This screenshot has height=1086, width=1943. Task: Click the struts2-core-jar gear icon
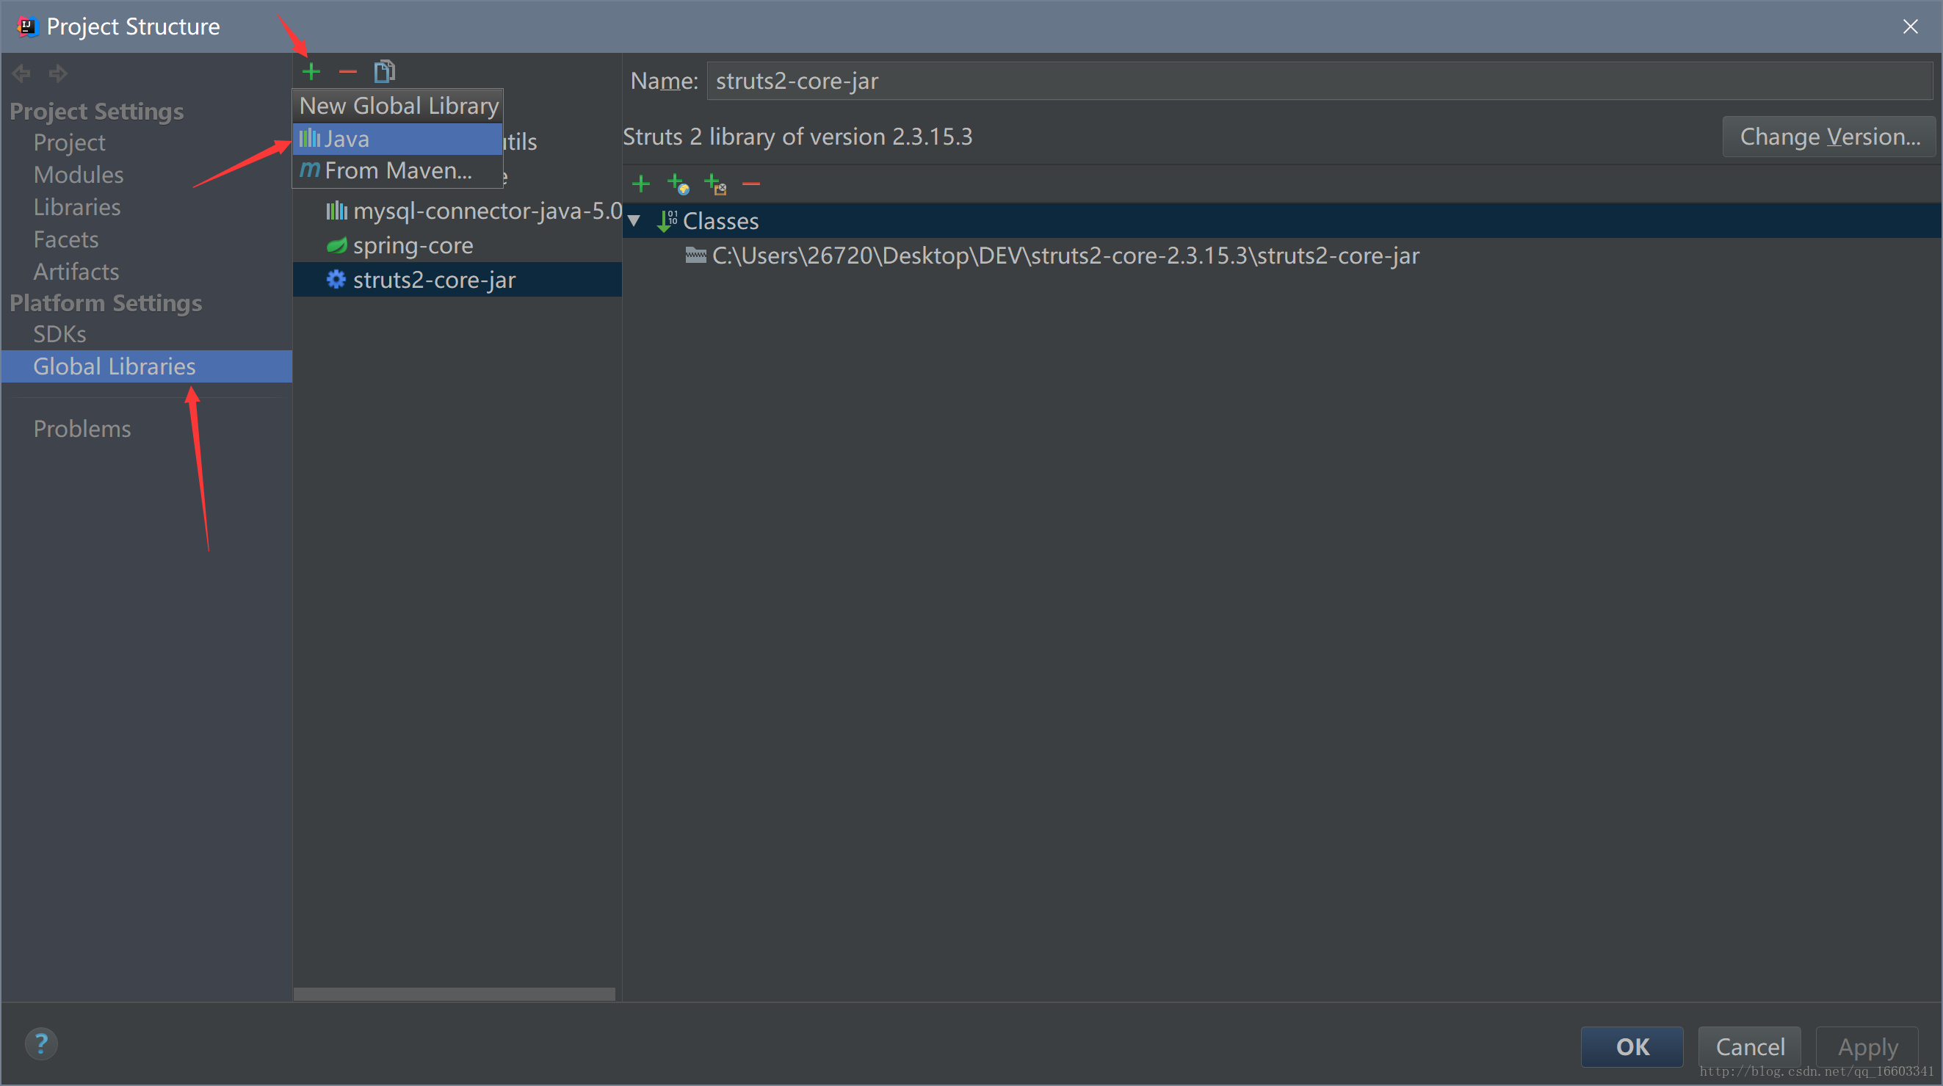pos(336,280)
